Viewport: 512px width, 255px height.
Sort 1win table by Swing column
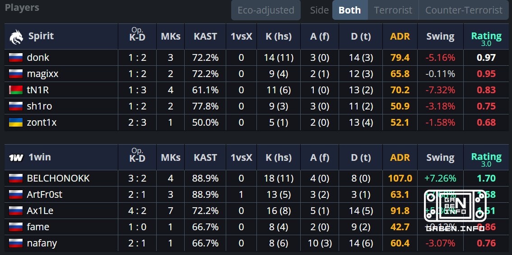tap(440, 158)
